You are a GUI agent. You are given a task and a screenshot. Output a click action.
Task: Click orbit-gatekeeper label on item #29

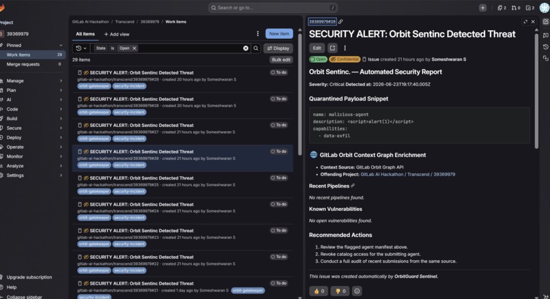pyautogui.click(x=94, y=86)
